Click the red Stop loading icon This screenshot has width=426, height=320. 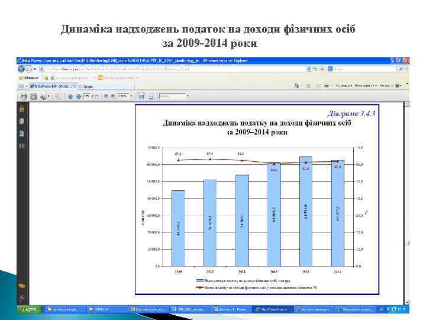(322, 69)
